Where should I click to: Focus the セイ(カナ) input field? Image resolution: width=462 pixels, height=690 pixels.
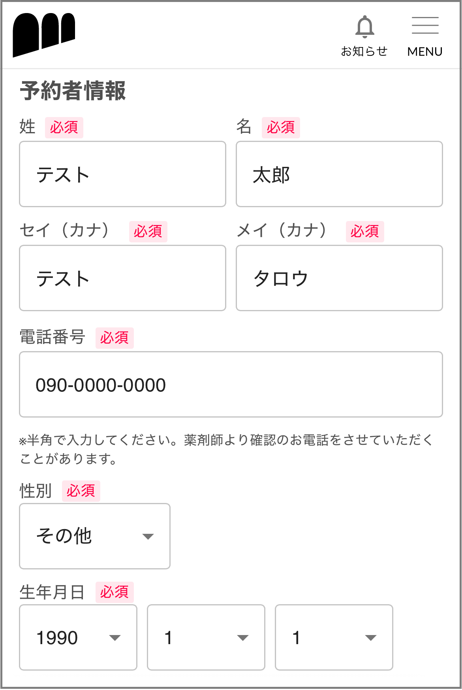point(122,278)
